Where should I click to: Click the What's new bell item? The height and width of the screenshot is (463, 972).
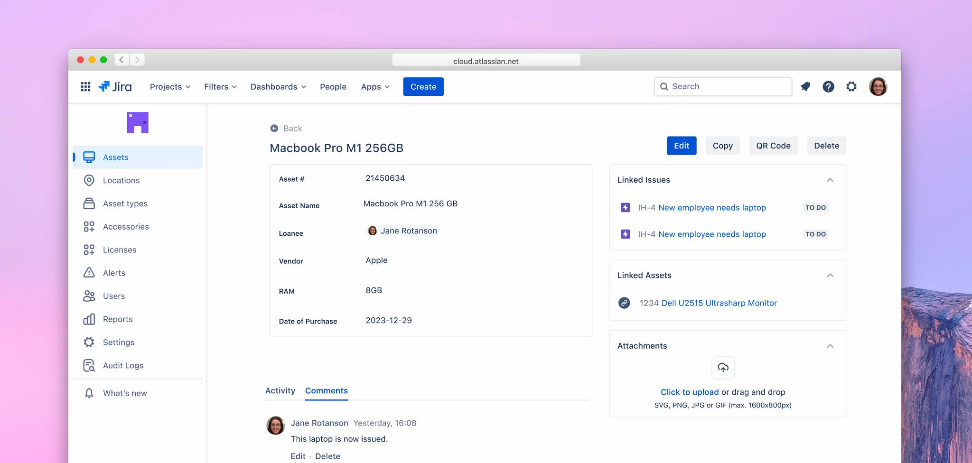click(124, 393)
